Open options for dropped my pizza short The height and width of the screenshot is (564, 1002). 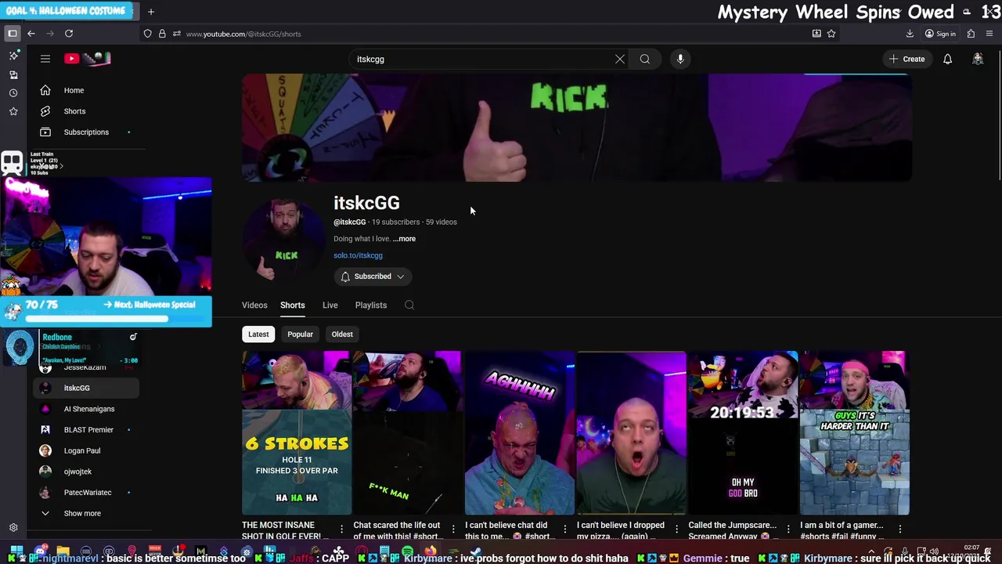click(676, 529)
